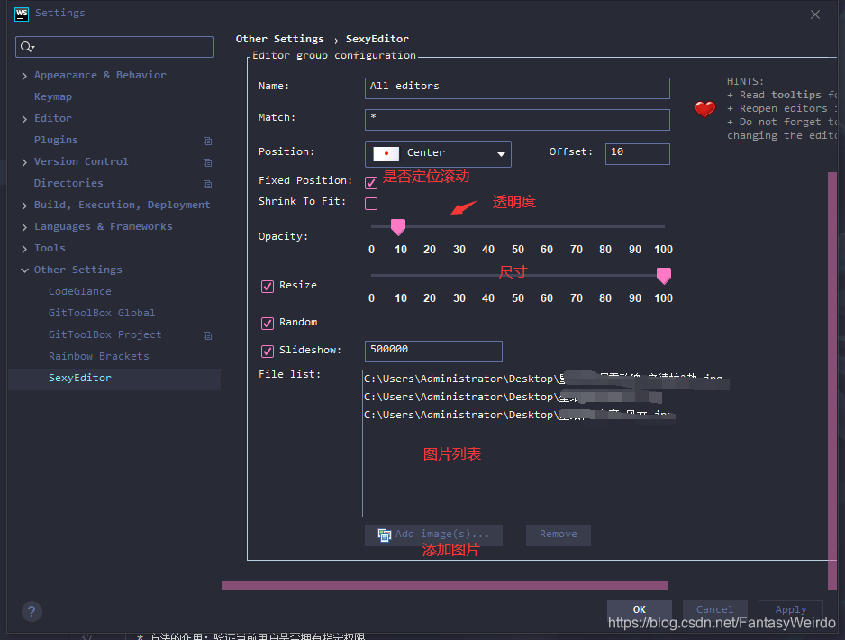Click the Opacity slider handle
Image resolution: width=845 pixels, height=640 pixels.
397,227
